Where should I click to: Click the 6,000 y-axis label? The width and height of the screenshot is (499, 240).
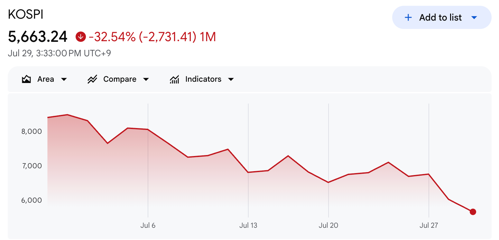(x=32, y=200)
